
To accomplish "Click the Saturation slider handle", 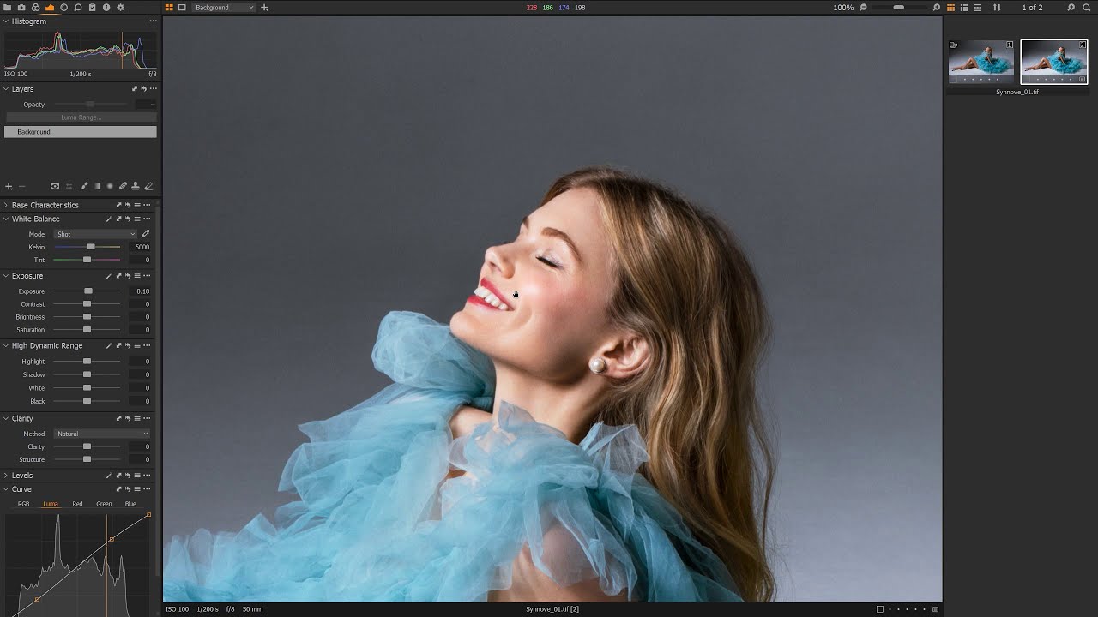I will tap(87, 330).
